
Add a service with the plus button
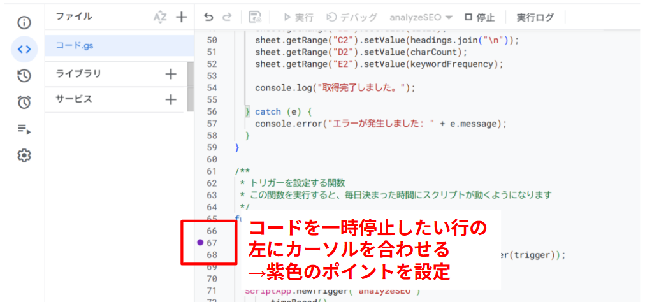pyautogui.click(x=171, y=99)
